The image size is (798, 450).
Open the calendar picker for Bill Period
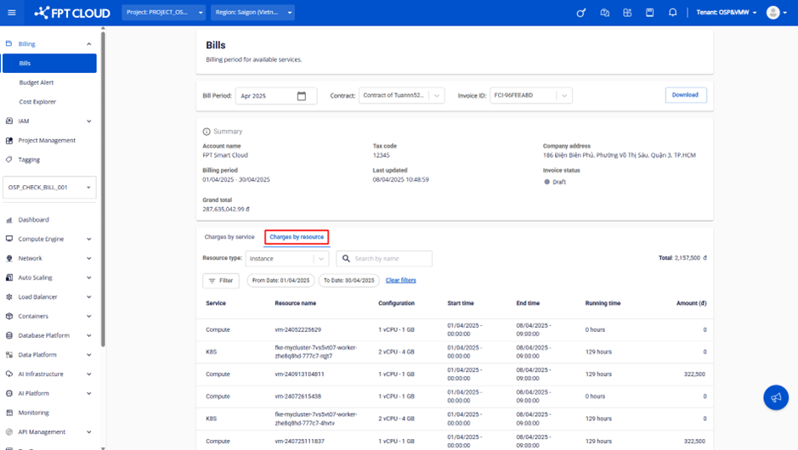pyautogui.click(x=302, y=96)
